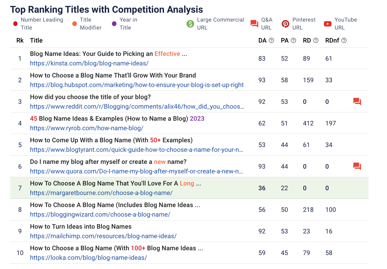Open the kinsta.com blog name ideas link
The image size is (387, 269).
coord(89,63)
